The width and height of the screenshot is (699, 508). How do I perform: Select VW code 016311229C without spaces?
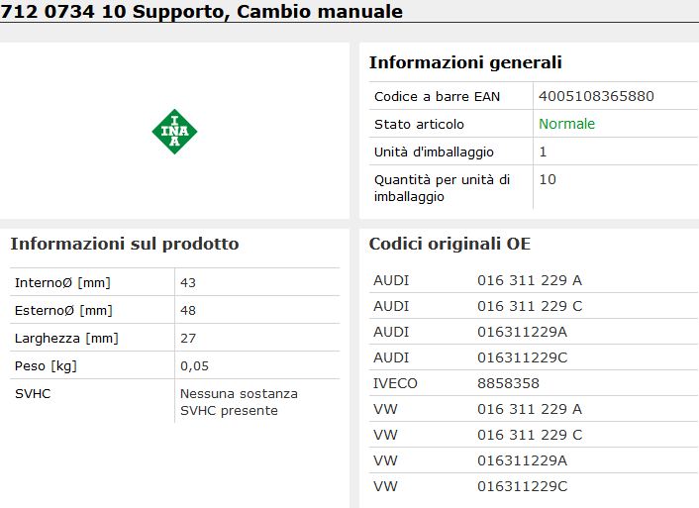pyautogui.click(x=522, y=486)
